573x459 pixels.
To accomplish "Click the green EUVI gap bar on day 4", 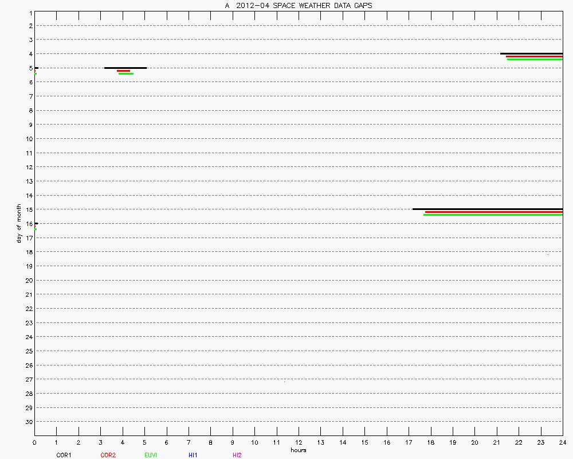I will (x=535, y=59).
